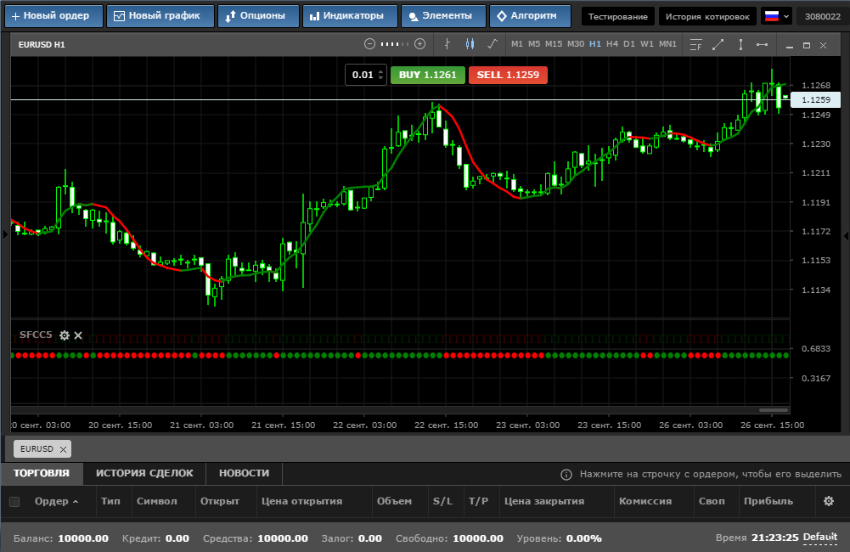Expand the right side panel arrow

click(846, 234)
